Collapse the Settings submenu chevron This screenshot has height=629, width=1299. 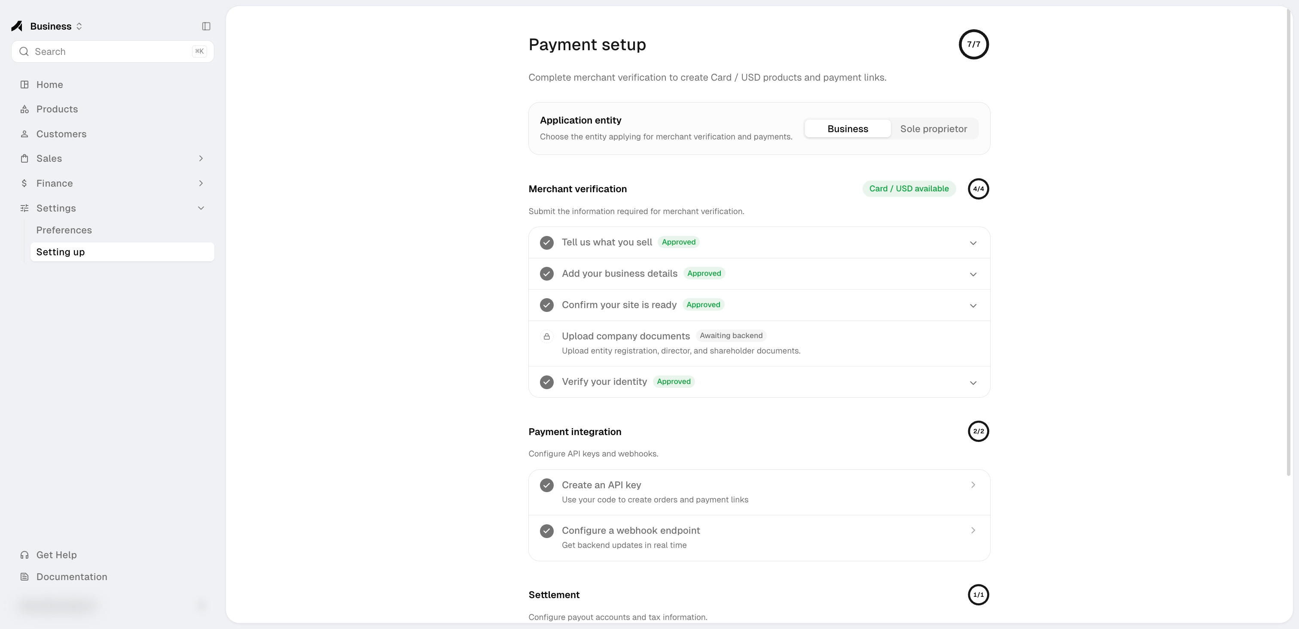pos(201,208)
